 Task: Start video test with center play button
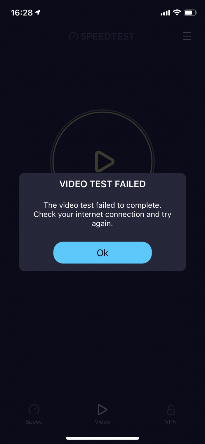104,162
